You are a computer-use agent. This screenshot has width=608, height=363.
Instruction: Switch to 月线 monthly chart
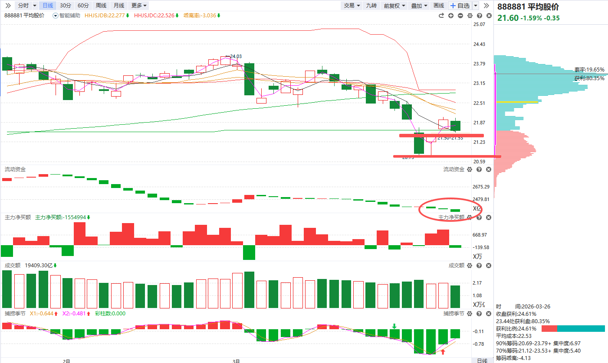coord(118,6)
